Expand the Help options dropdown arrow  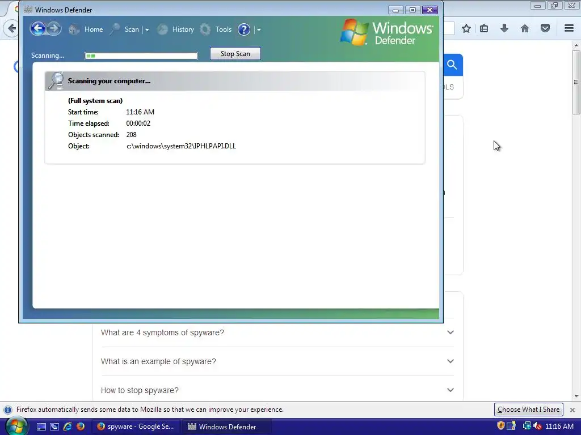click(259, 29)
